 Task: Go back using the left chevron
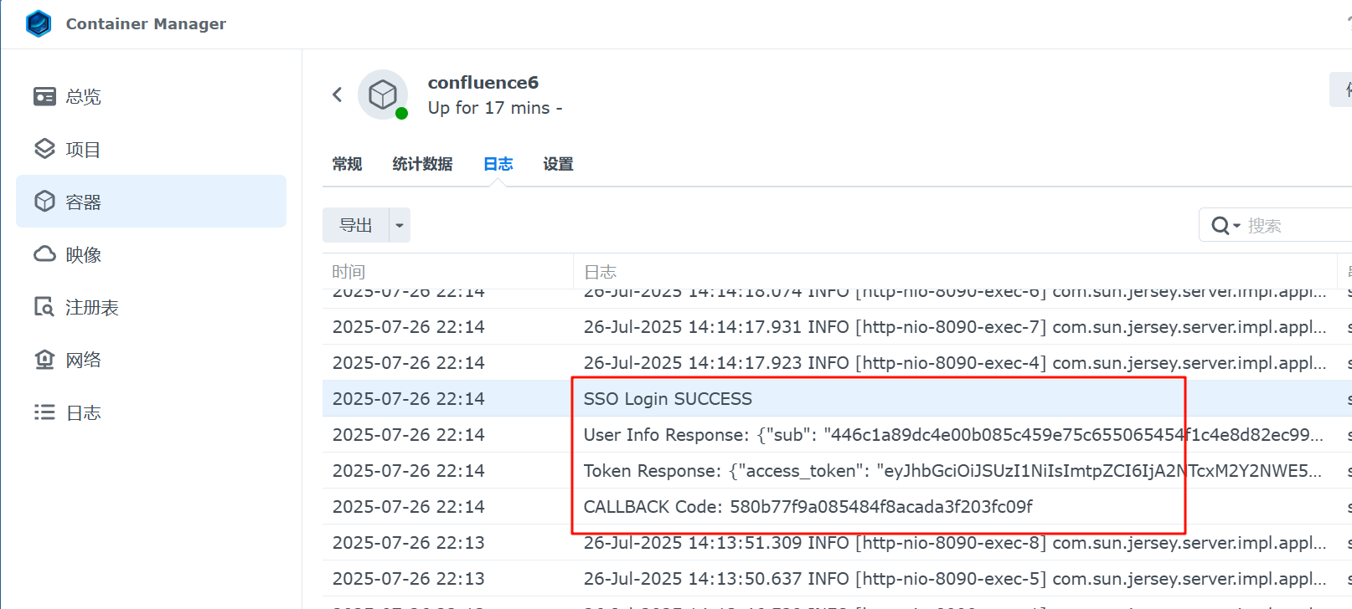(x=337, y=95)
